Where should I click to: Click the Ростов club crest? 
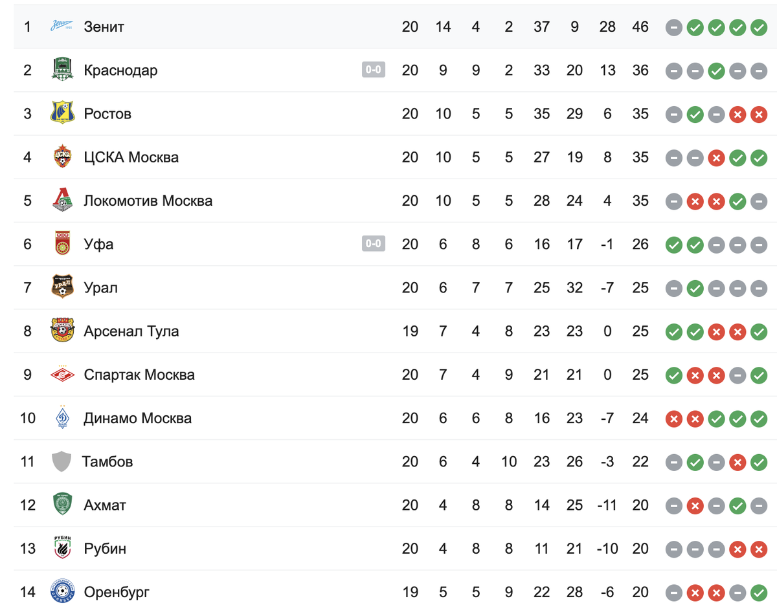point(62,113)
